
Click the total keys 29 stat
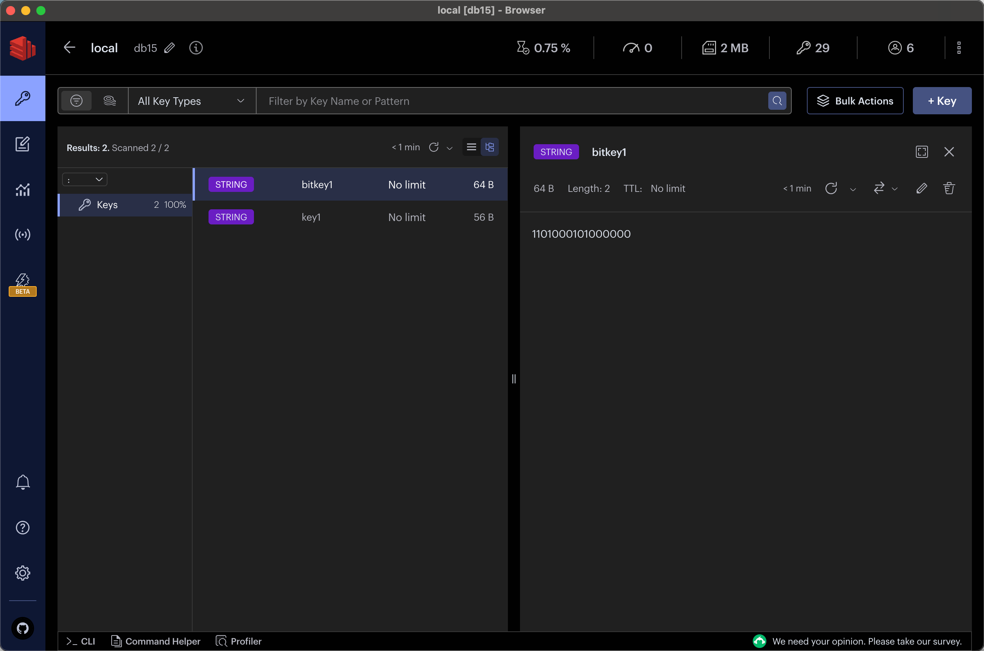[x=813, y=48]
